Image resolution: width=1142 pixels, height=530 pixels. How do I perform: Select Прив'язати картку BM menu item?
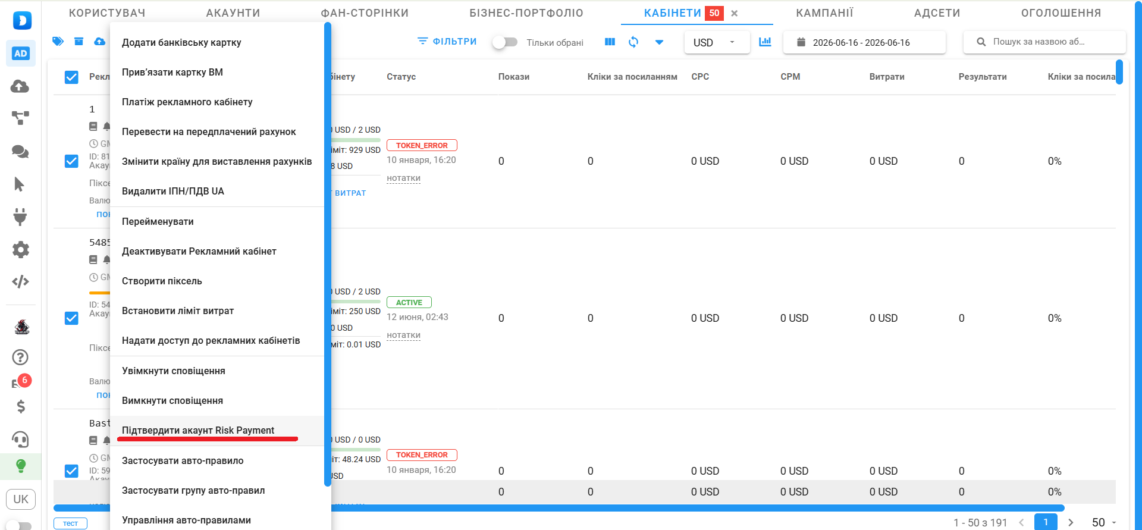(217, 72)
